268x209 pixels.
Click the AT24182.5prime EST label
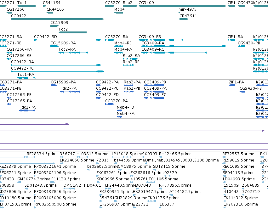pyautogui.click(x=185, y=192)
